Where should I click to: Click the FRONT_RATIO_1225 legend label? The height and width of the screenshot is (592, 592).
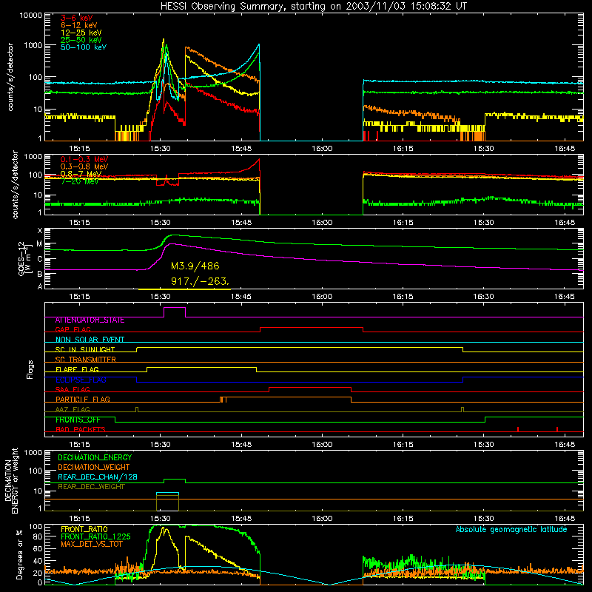point(95,537)
